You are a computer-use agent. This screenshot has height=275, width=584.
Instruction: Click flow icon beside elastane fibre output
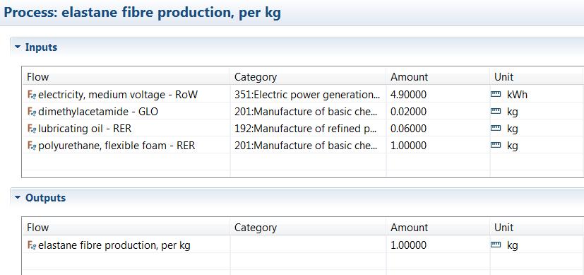click(x=32, y=245)
